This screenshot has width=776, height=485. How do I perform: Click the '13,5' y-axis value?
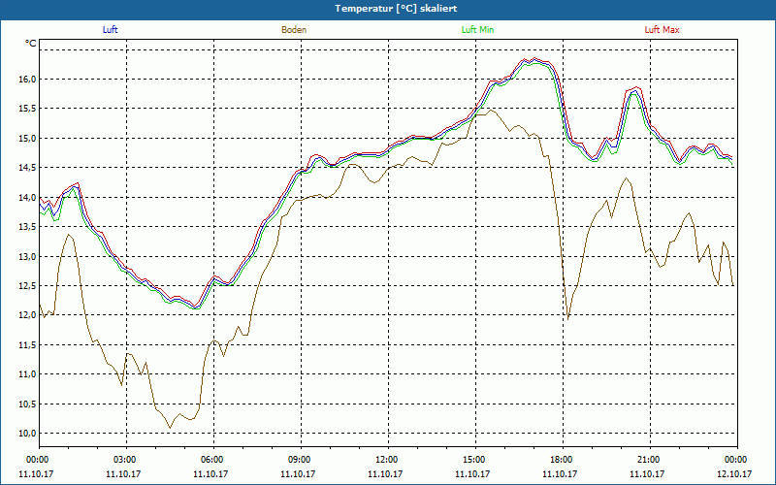[x=28, y=227]
